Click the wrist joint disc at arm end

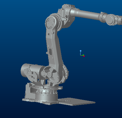click(x=110, y=19)
